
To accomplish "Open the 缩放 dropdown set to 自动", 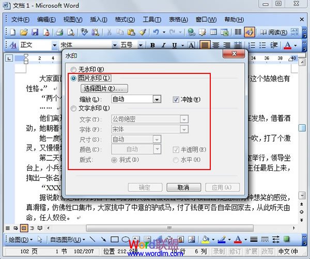I will (x=157, y=99).
